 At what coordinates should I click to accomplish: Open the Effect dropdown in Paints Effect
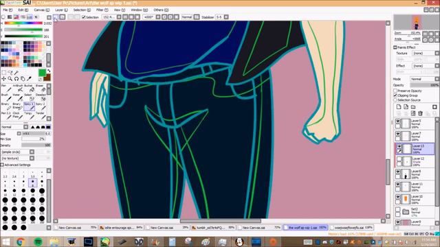tap(426, 66)
